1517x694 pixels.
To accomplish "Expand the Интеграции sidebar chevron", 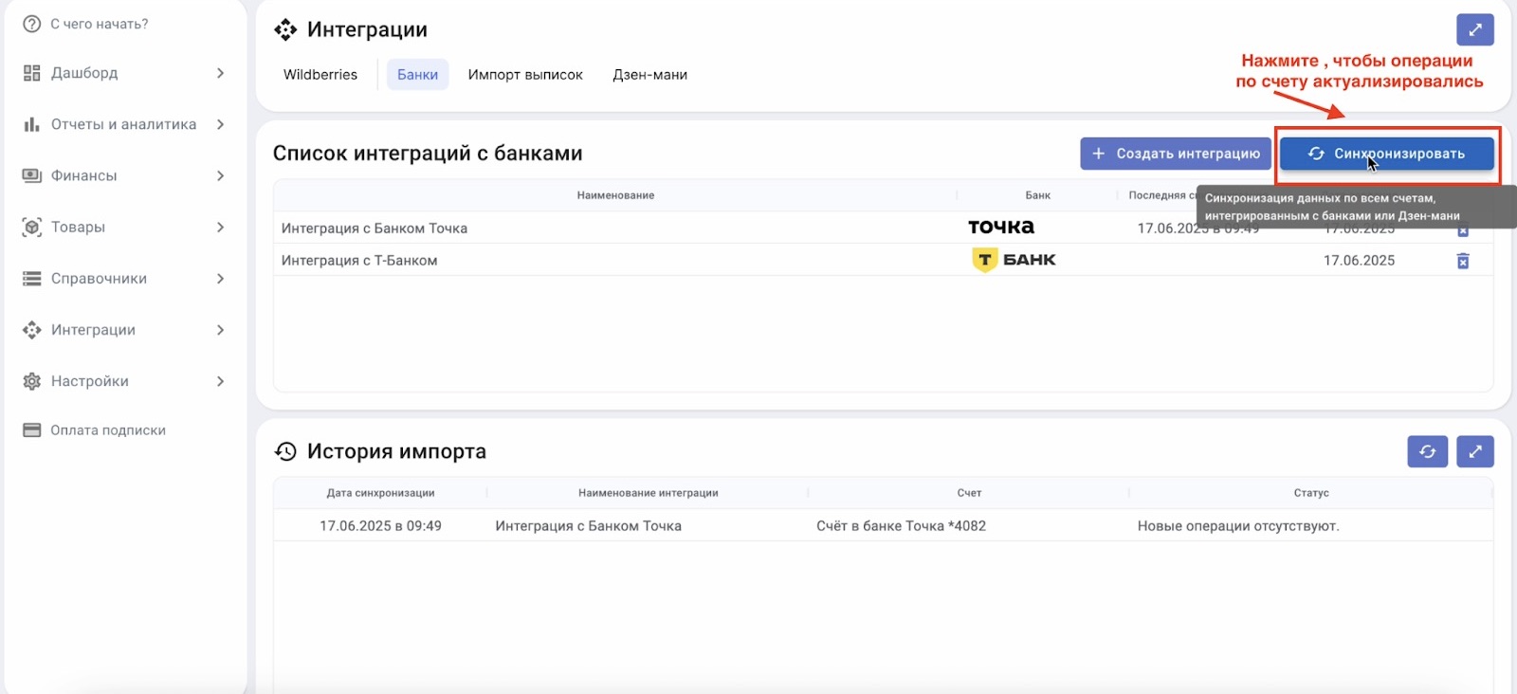I will point(220,330).
